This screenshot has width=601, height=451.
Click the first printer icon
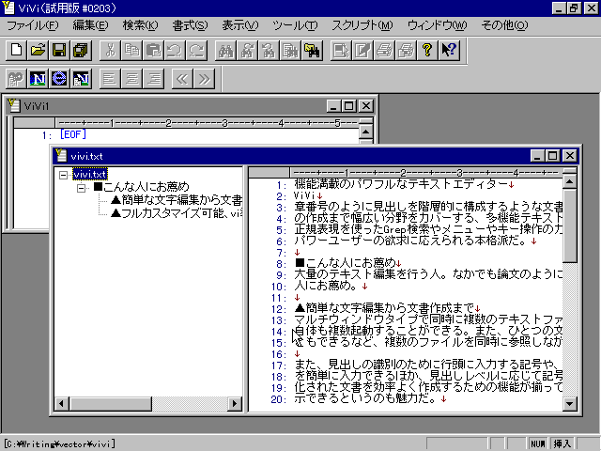point(384,50)
